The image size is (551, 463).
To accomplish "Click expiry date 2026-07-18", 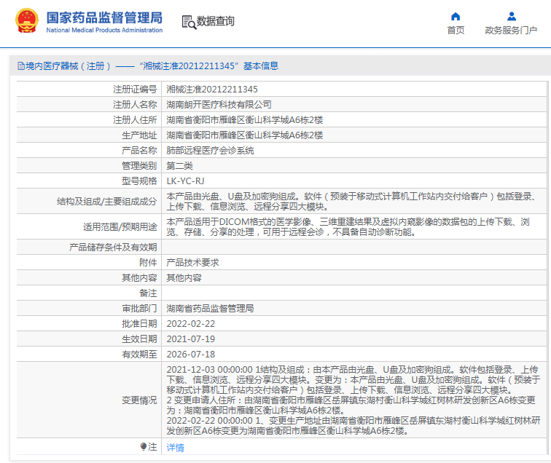I will [190, 355].
